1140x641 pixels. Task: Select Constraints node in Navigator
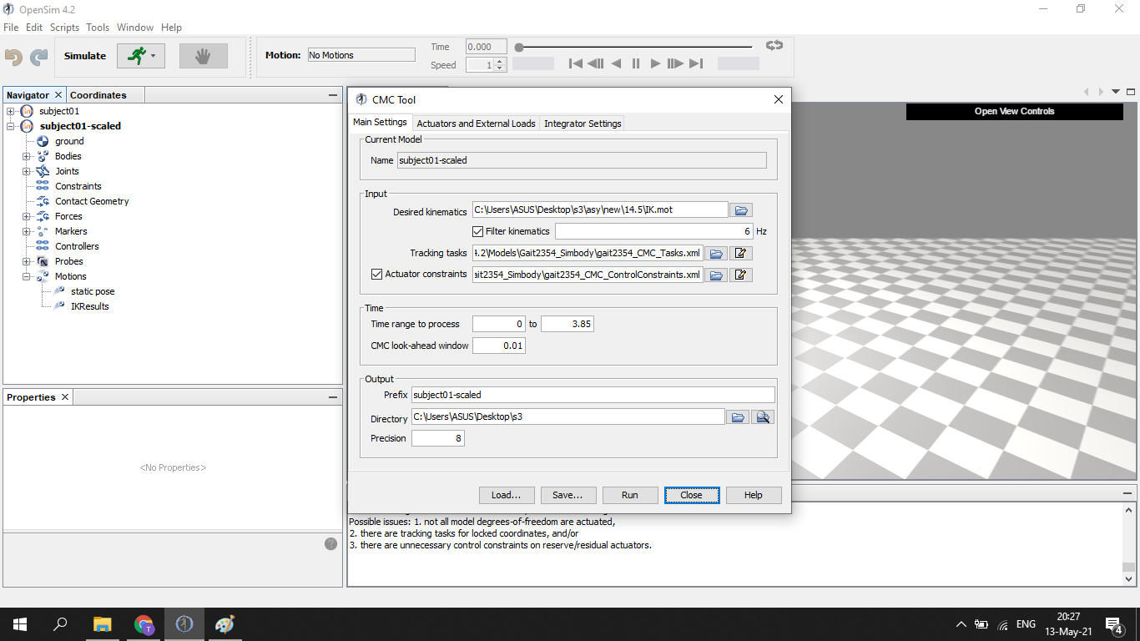click(x=78, y=186)
